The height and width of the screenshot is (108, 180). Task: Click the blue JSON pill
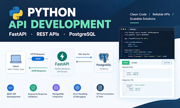tap(38, 59)
